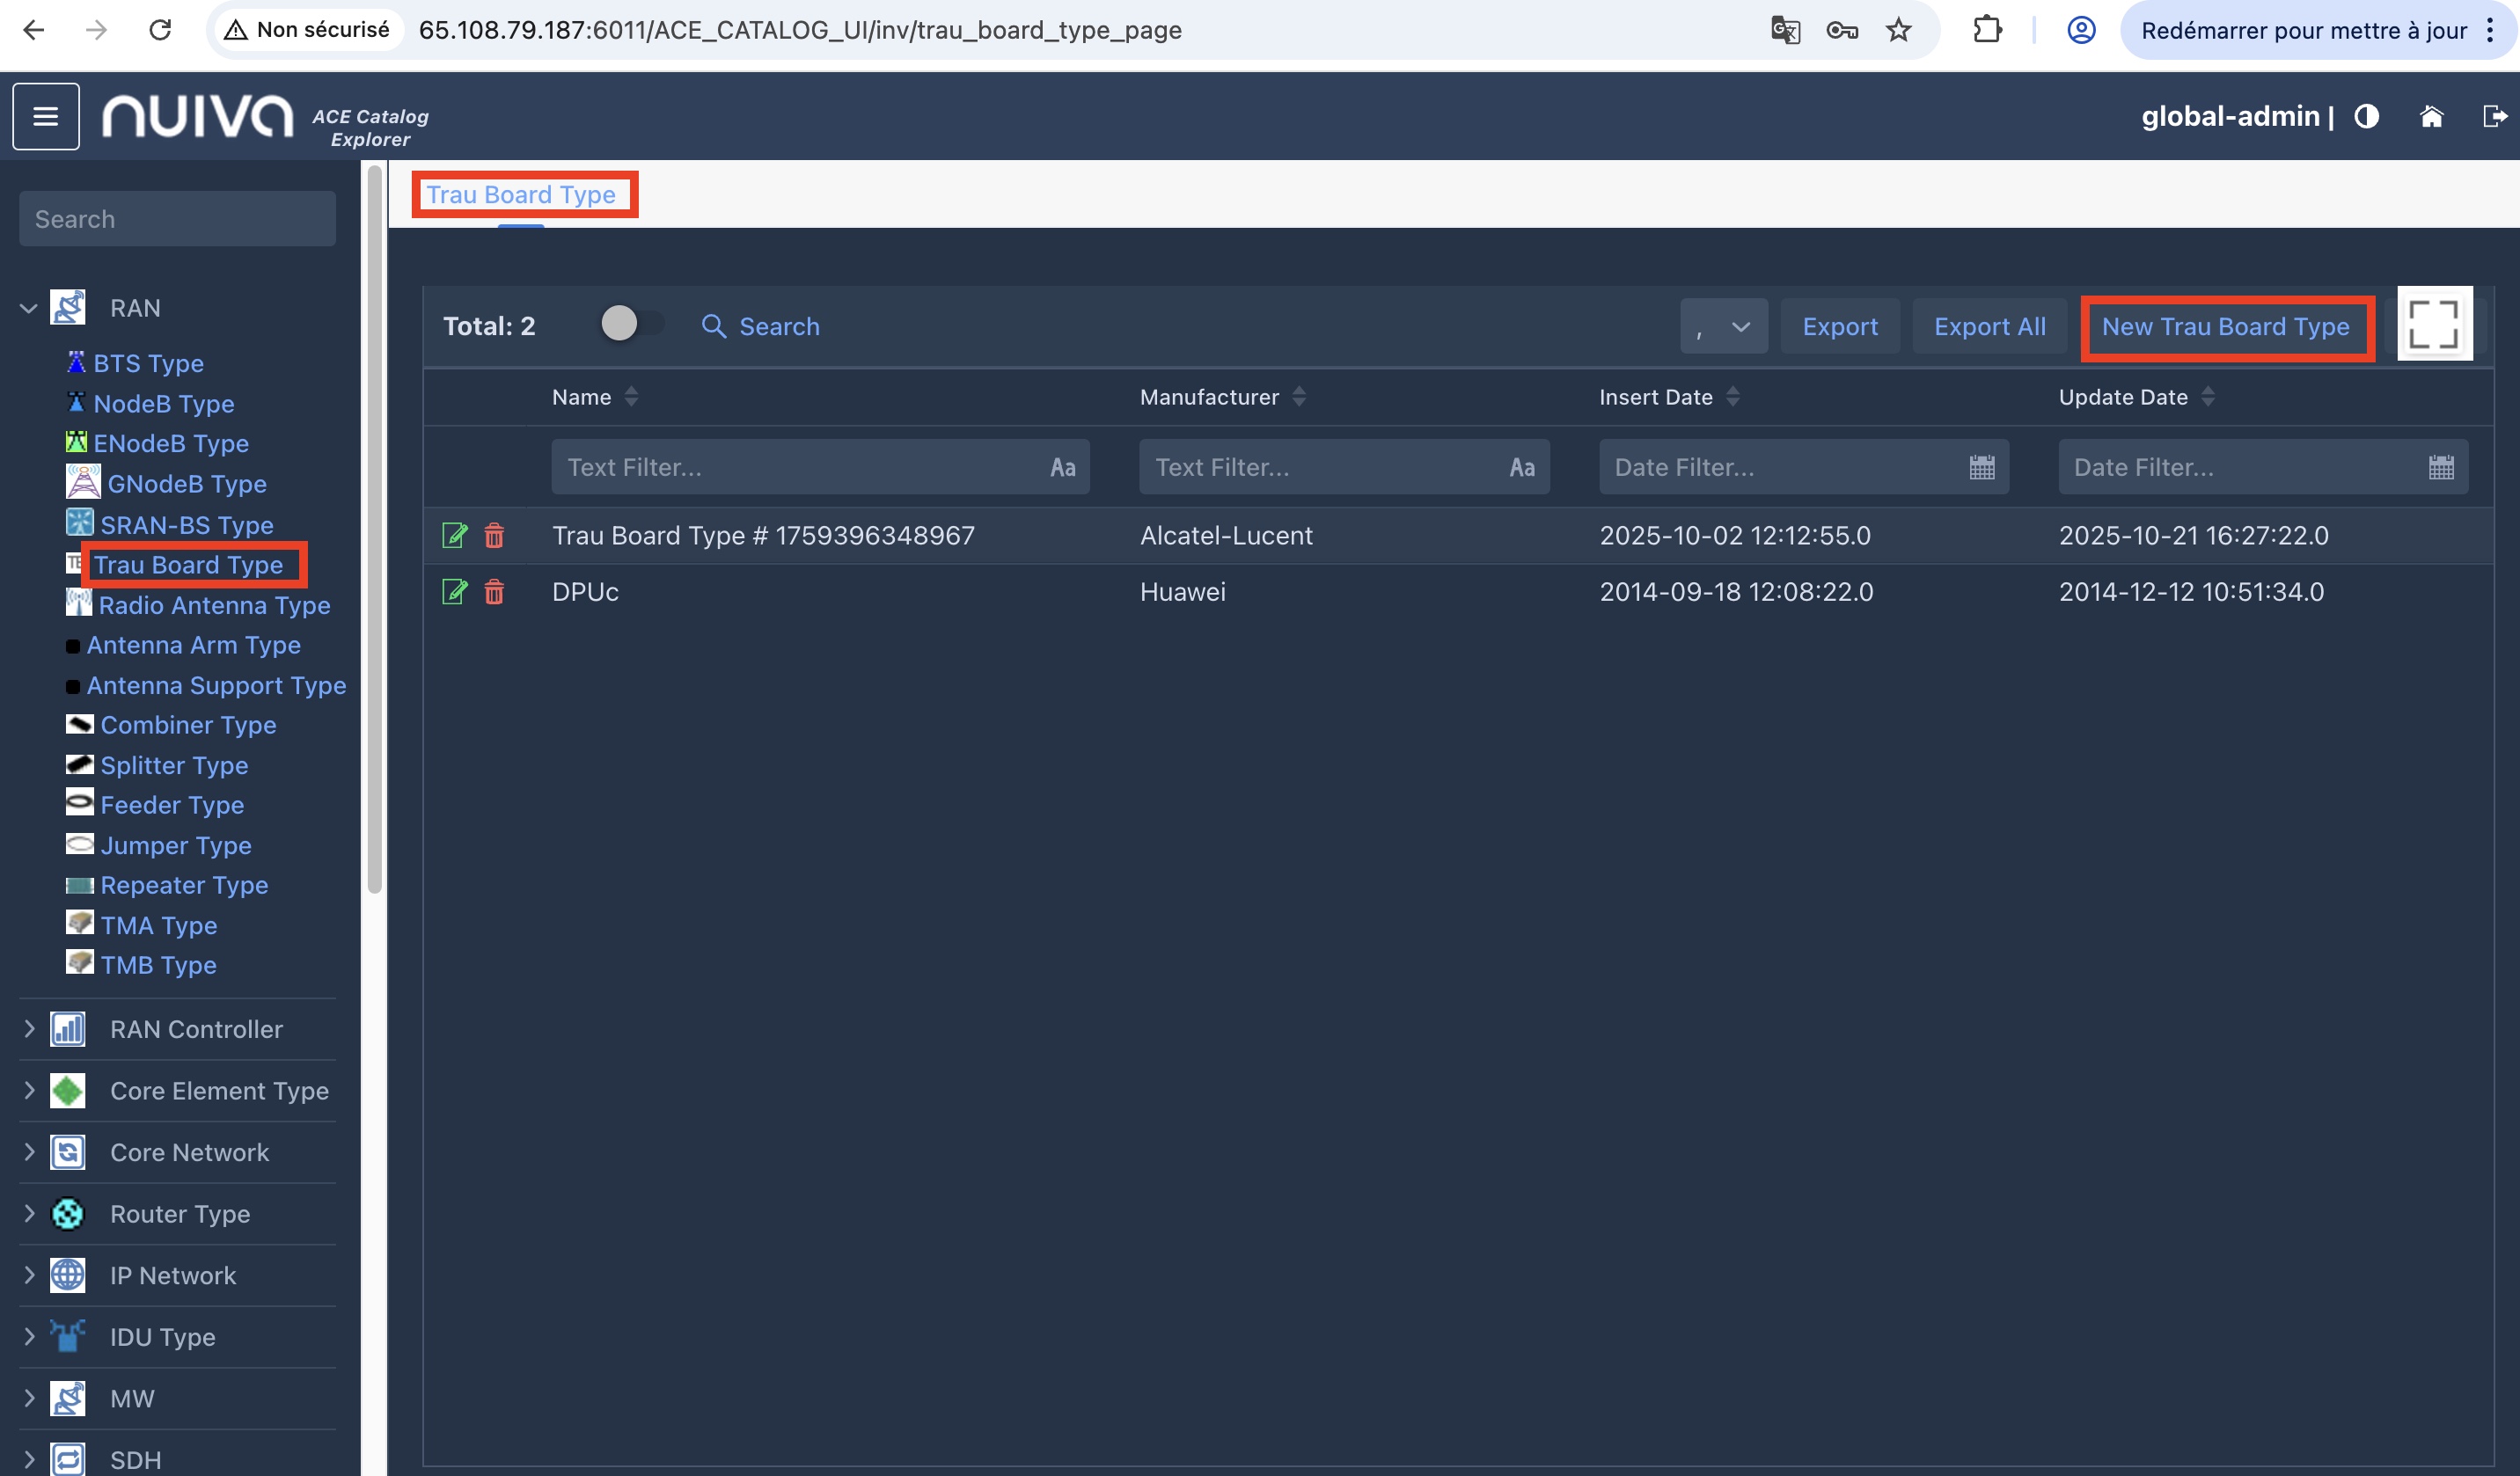The width and height of the screenshot is (2520, 1476).
Task: Click the logout icon in header
Action: pyautogui.click(x=2494, y=116)
